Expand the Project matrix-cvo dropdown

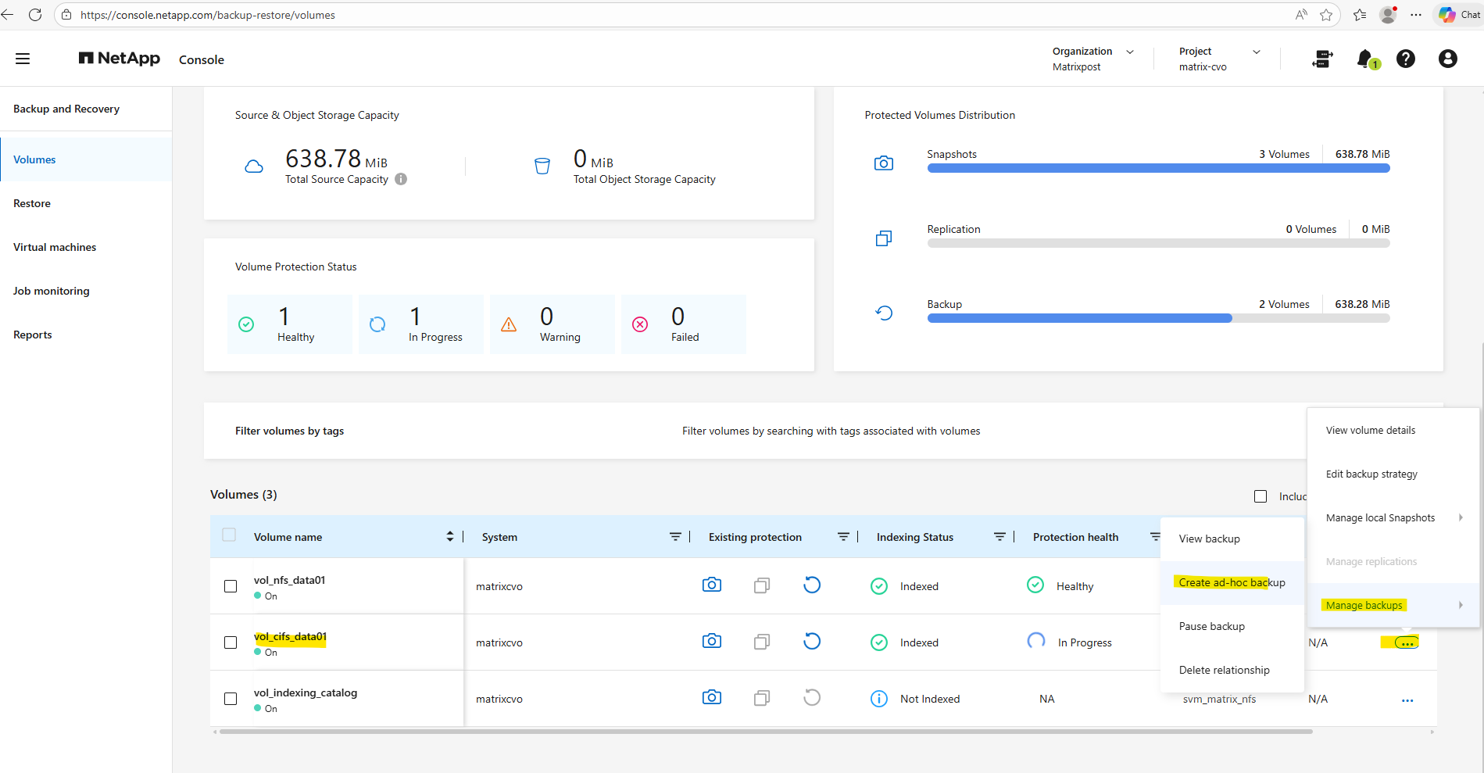[1257, 52]
